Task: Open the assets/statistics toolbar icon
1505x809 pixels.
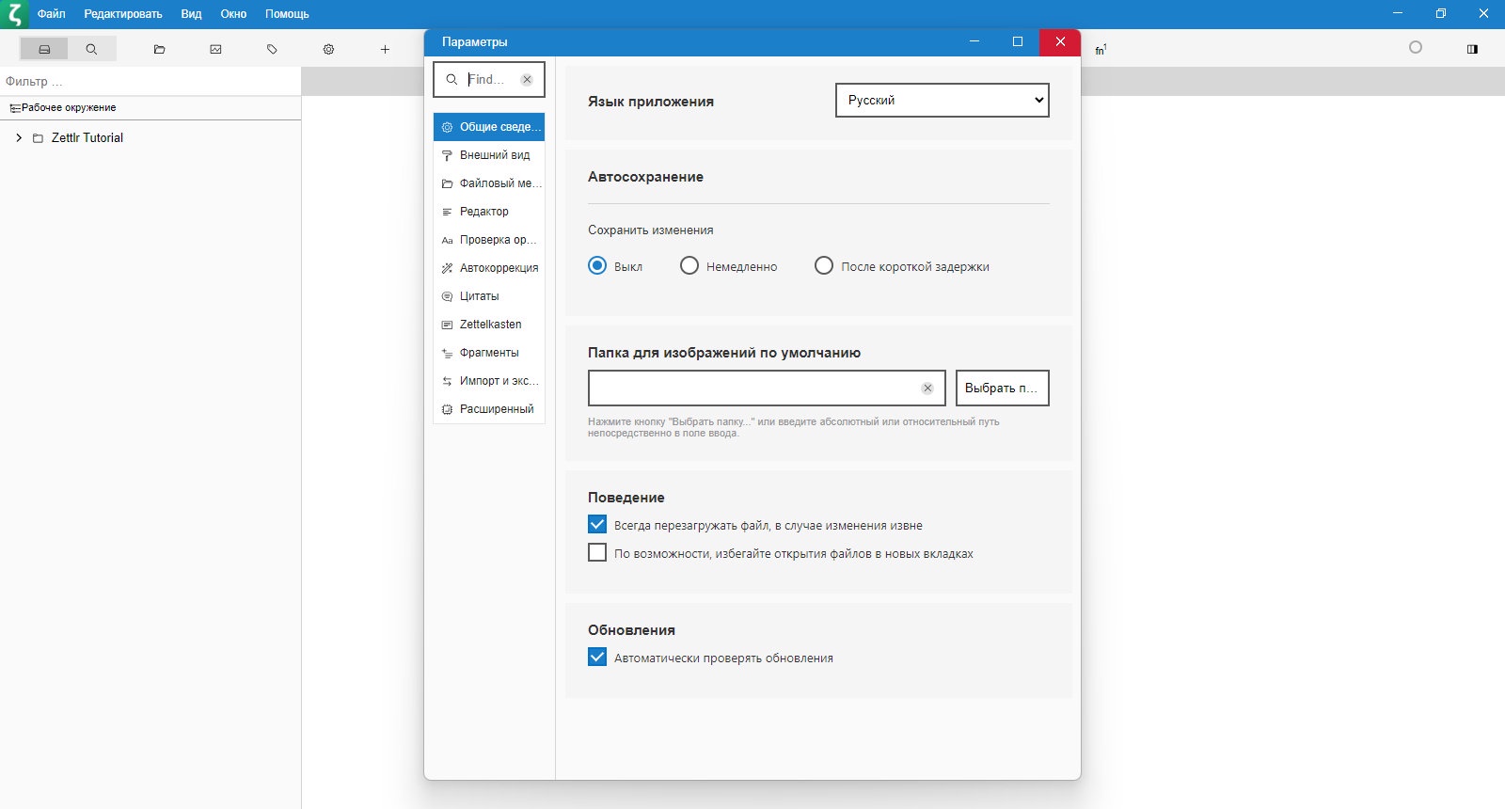Action: [215, 49]
